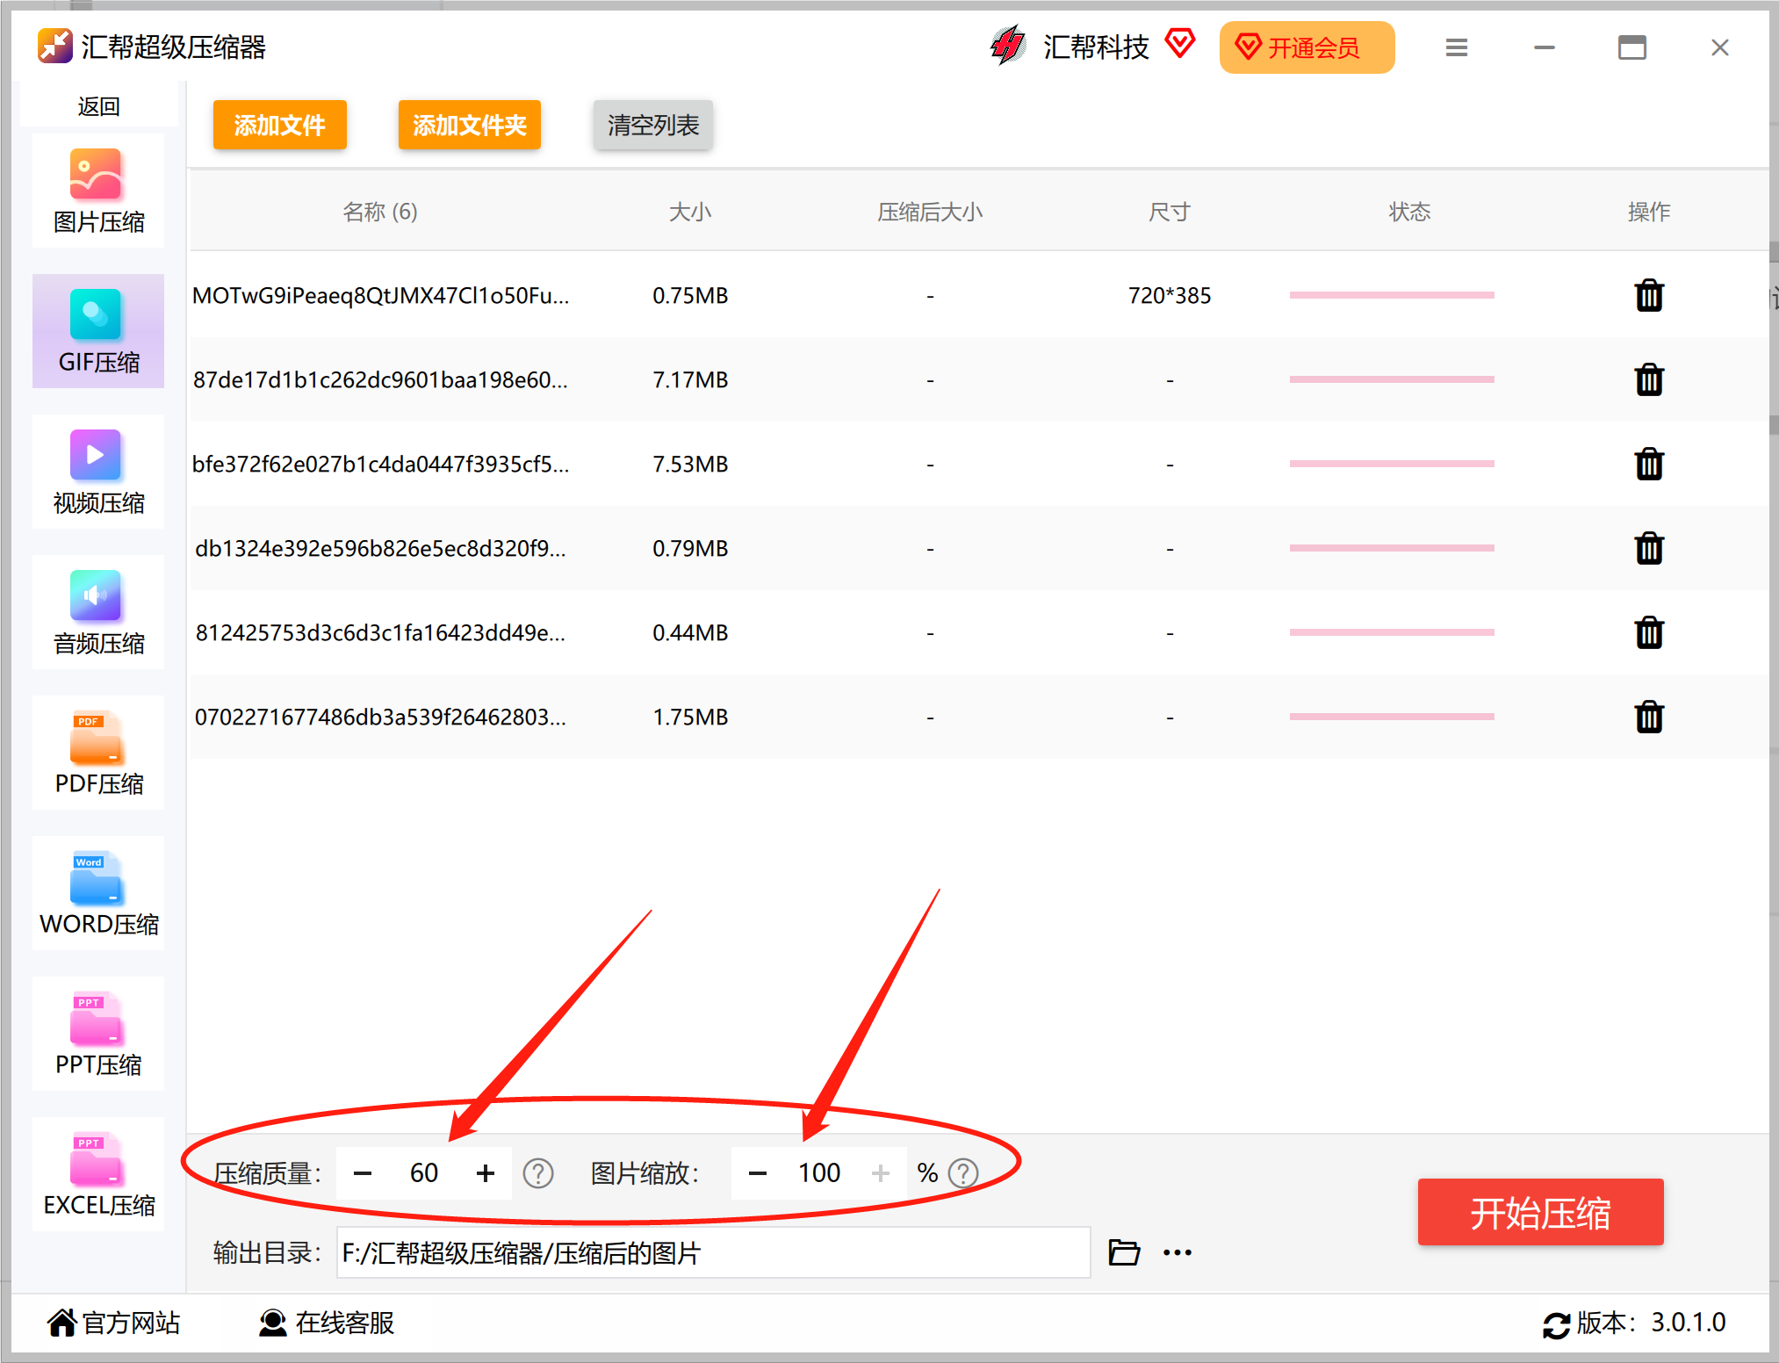Show help for 图片缩放 setting
This screenshot has height=1363, width=1779.
point(963,1172)
